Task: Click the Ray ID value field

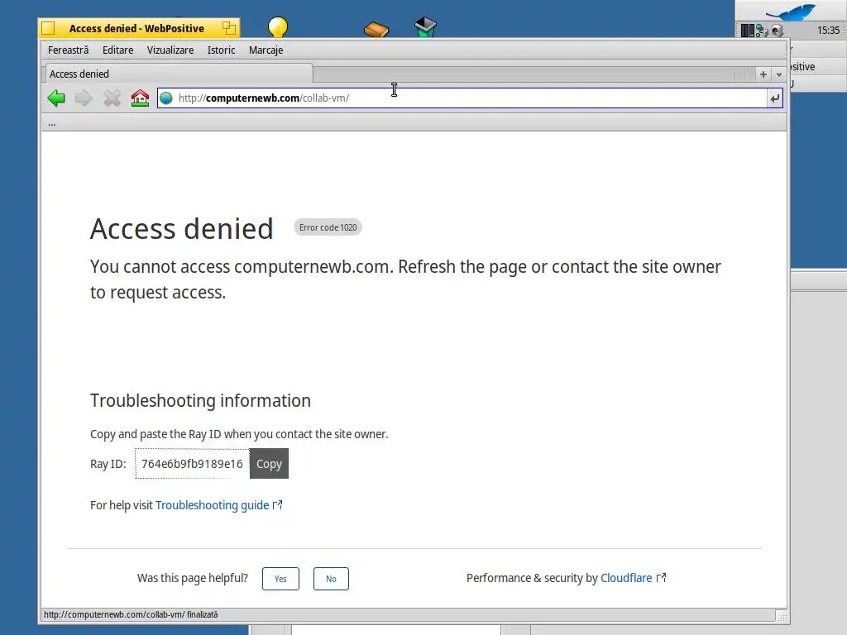Action: tap(192, 464)
